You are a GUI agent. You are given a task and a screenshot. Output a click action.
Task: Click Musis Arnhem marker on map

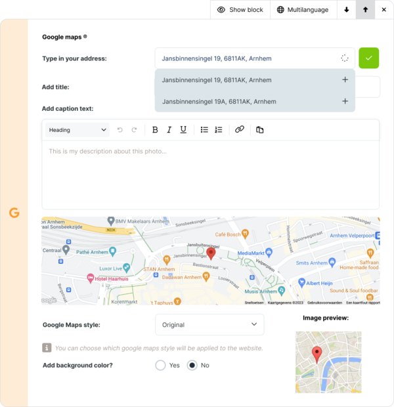click(x=282, y=291)
